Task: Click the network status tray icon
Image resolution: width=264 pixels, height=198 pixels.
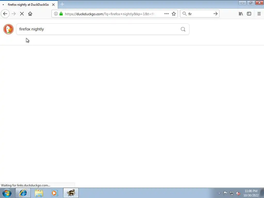Action: click(232, 193)
